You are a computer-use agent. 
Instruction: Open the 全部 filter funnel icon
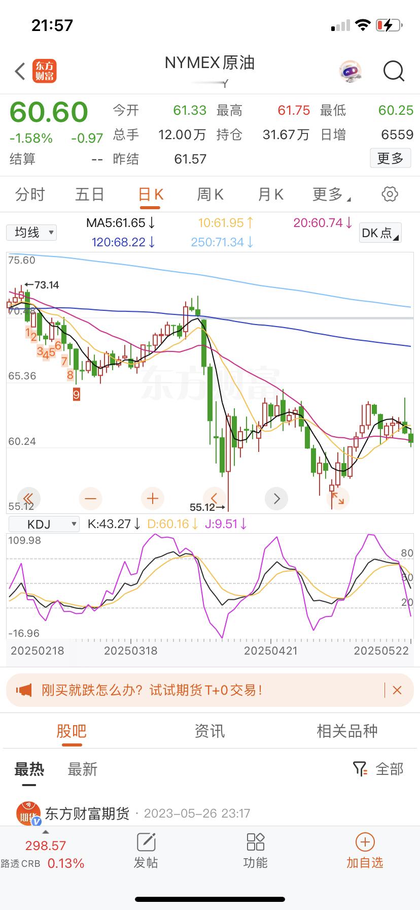360,769
